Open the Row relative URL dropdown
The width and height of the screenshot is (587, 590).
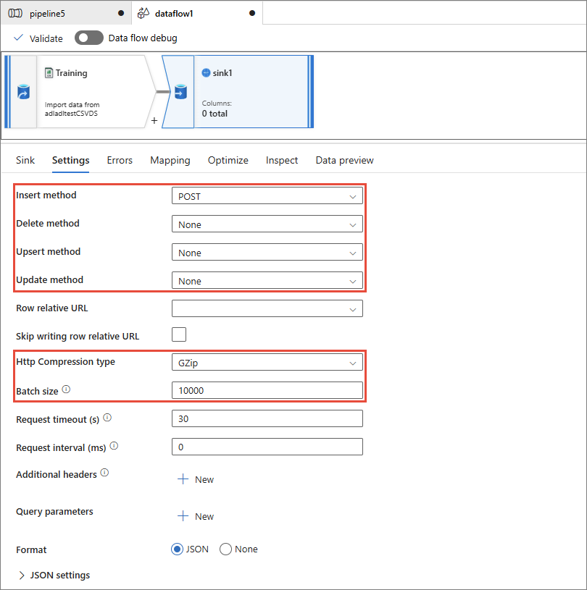tap(267, 308)
